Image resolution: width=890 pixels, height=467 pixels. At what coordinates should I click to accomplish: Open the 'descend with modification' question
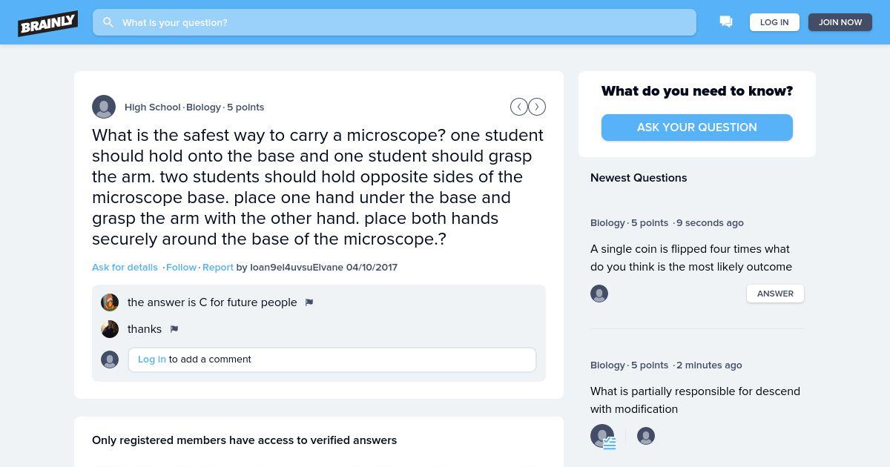coord(695,400)
